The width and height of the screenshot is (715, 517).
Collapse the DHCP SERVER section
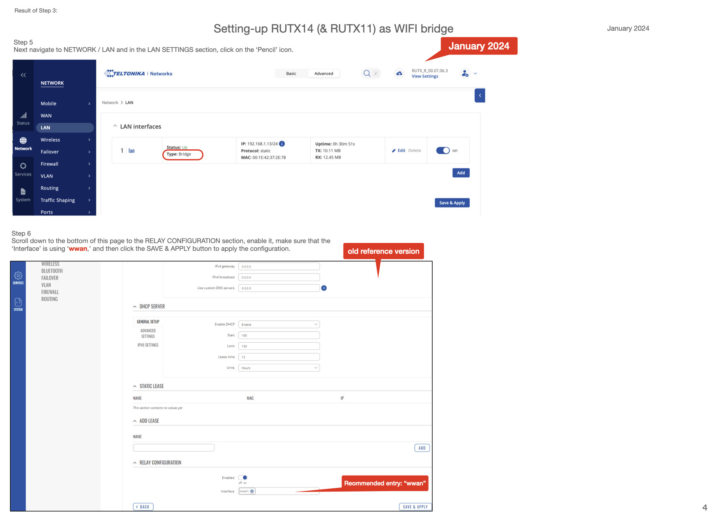pos(135,307)
